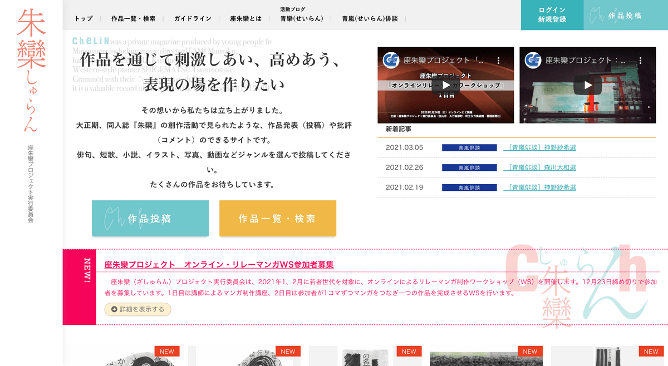Viewport: 668px width, 366px height.
Task: Click the 青嵐俳談 tag beside 2021.02.19
Action: tap(469, 187)
